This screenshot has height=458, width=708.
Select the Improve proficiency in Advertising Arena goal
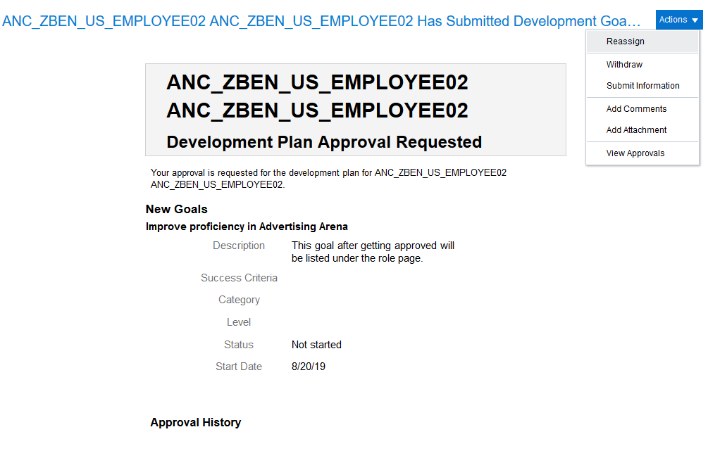pos(247,227)
